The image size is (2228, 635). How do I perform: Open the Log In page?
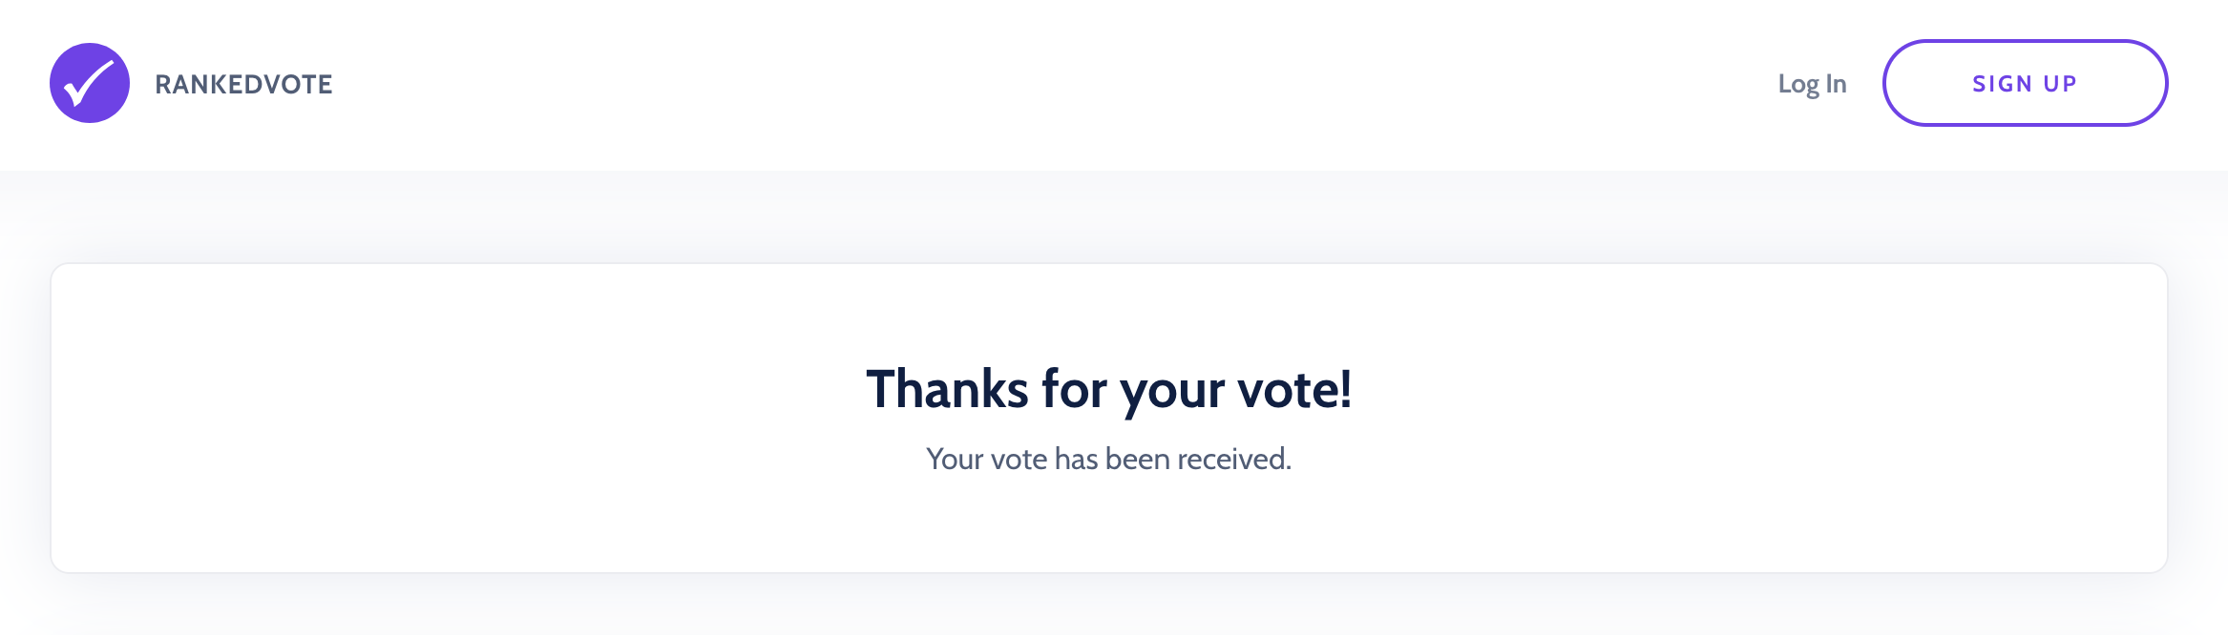1811,84
